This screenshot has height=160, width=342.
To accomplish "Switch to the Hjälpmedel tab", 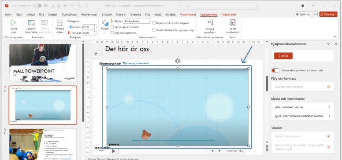I will (229, 15).
